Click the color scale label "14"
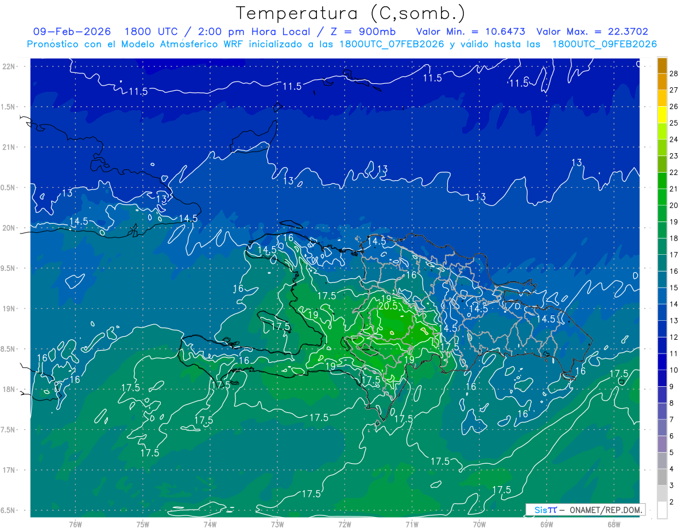 [x=674, y=304]
